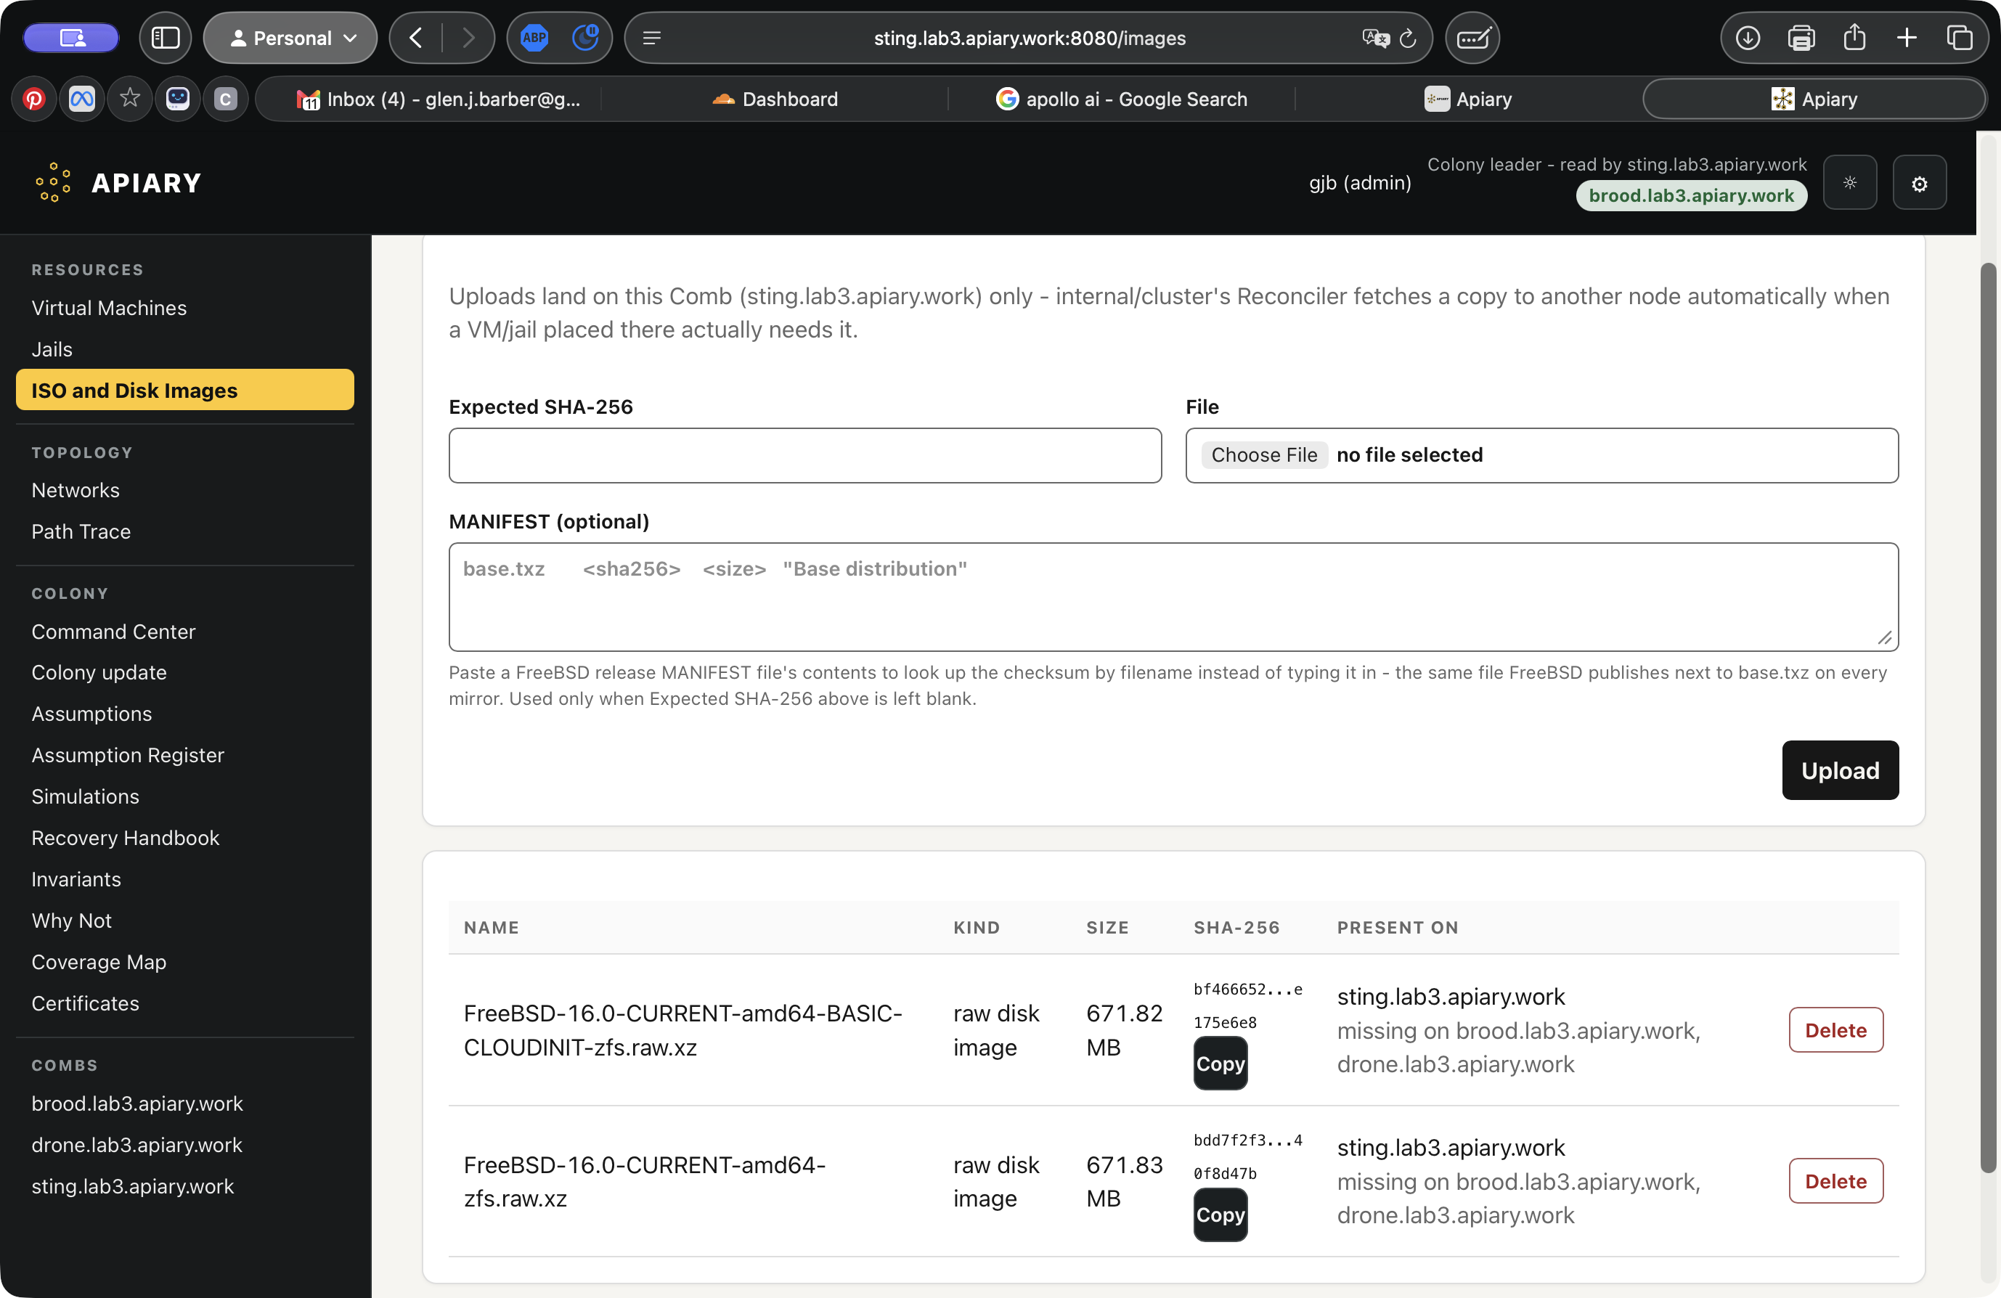Open the pinned Meta tab icon
The height and width of the screenshot is (1298, 2001).
81,98
